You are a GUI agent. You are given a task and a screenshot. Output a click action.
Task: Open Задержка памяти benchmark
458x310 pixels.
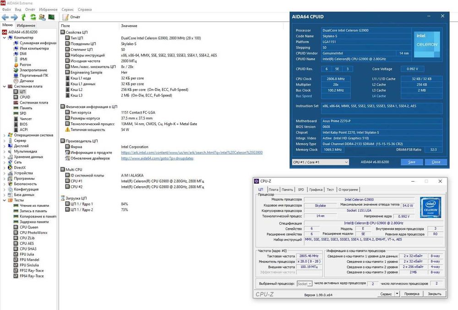pyautogui.click(x=34, y=221)
